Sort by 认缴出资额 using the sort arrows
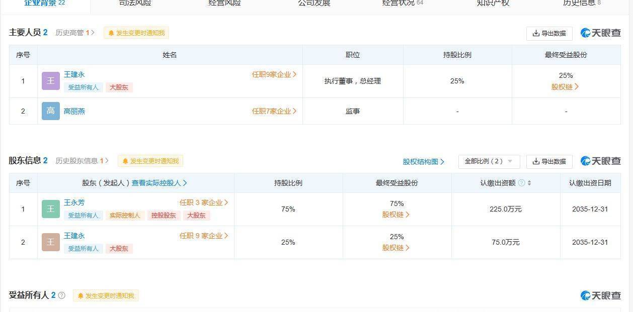 tap(529, 183)
